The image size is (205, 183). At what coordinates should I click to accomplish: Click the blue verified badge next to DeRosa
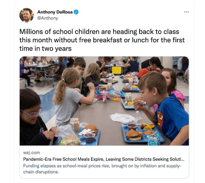tap(76, 12)
